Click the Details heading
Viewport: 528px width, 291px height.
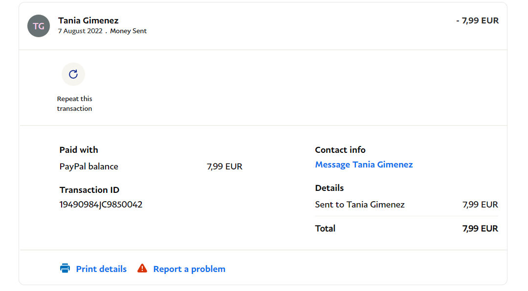(330, 188)
